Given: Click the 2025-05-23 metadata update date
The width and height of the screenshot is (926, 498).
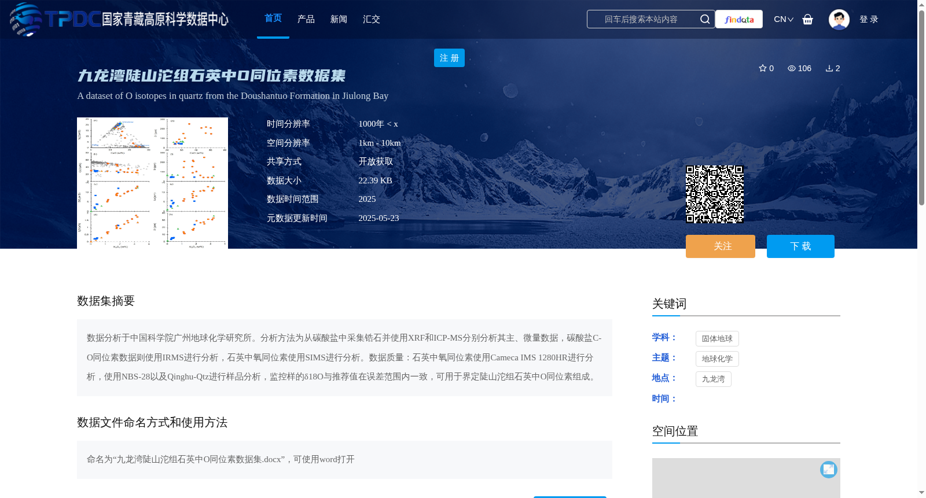Looking at the screenshot, I should point(379,218).
